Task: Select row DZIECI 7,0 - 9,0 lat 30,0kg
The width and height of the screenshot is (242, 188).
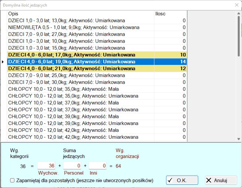Action: pos(66,82)
